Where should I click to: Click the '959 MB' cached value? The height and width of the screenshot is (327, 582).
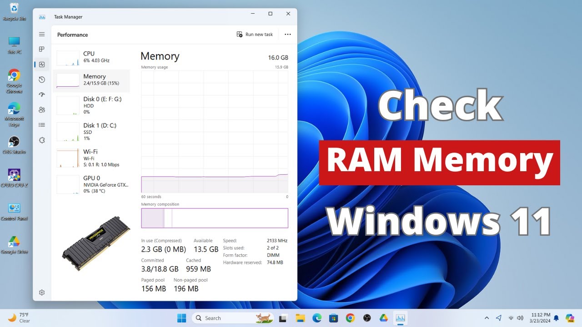(198, 269)
